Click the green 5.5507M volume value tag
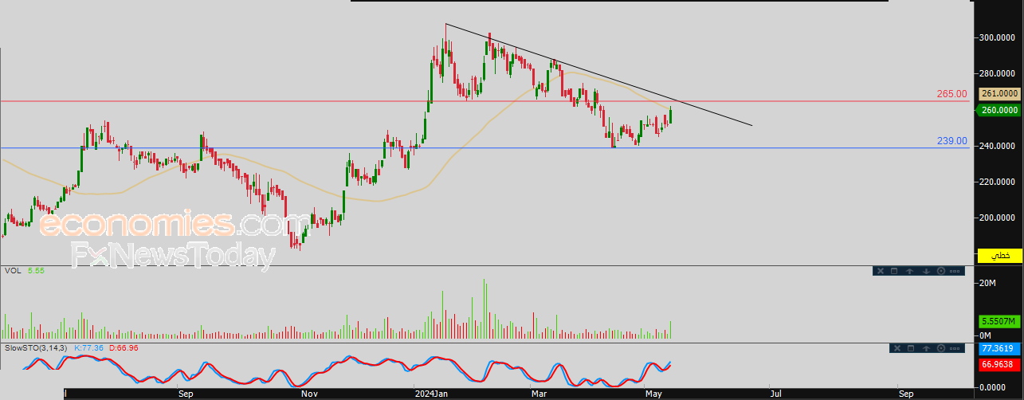Image resolution: width=1024 pixels, height=400 pixels. (999, 321)
